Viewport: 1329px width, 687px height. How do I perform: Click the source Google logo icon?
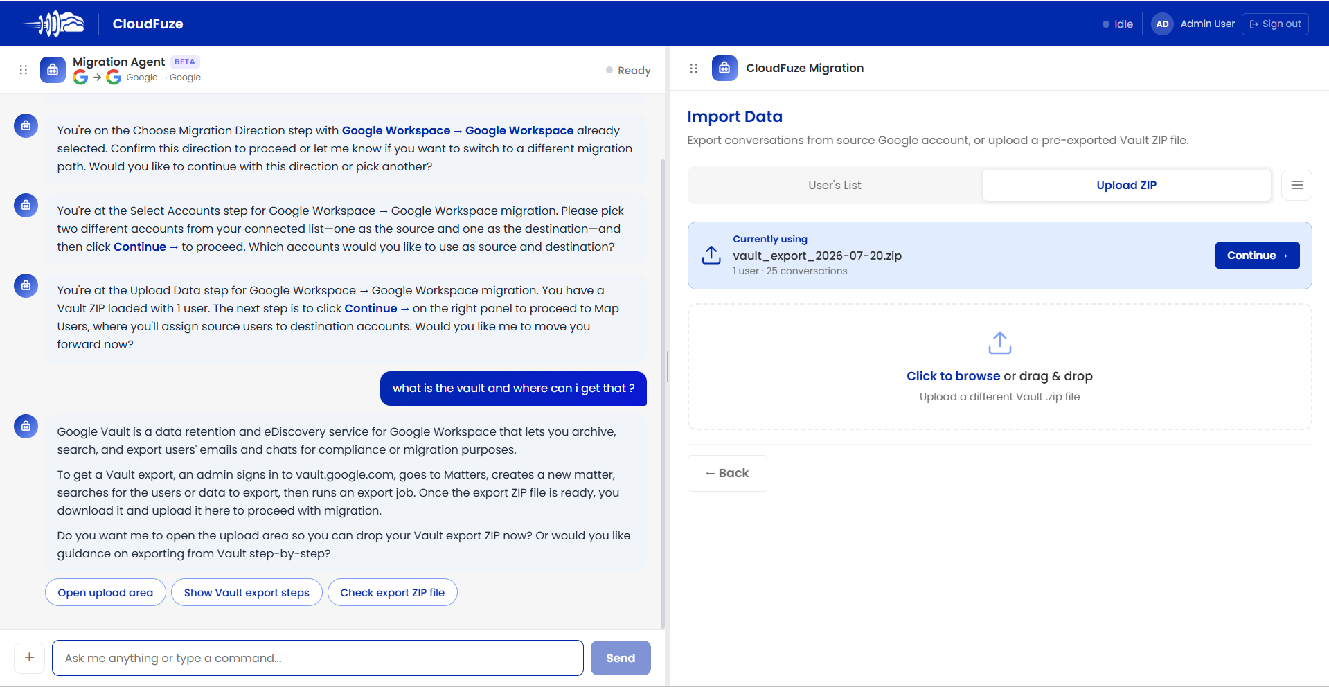pyautogui.click(x=80, y=78)
